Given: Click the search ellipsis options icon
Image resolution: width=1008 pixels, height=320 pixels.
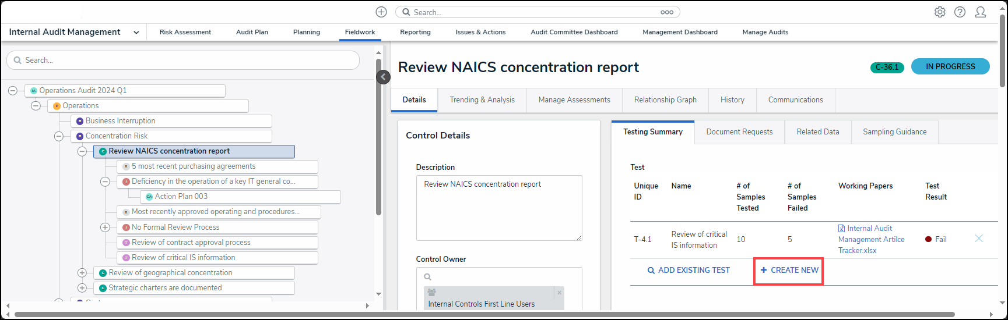Looking at the screenshot, I should coord(666,12).
